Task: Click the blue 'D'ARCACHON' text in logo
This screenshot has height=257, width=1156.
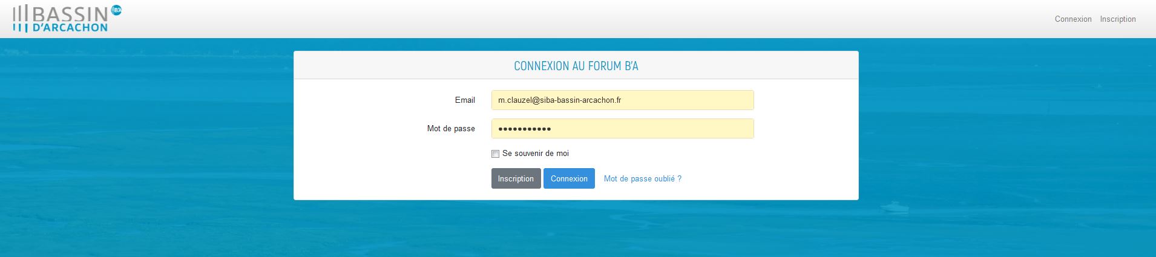Action: tap(70, 27)
